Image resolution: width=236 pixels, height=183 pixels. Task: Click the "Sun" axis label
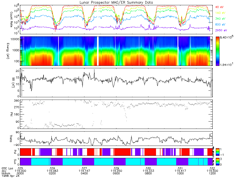pos(15,161)
